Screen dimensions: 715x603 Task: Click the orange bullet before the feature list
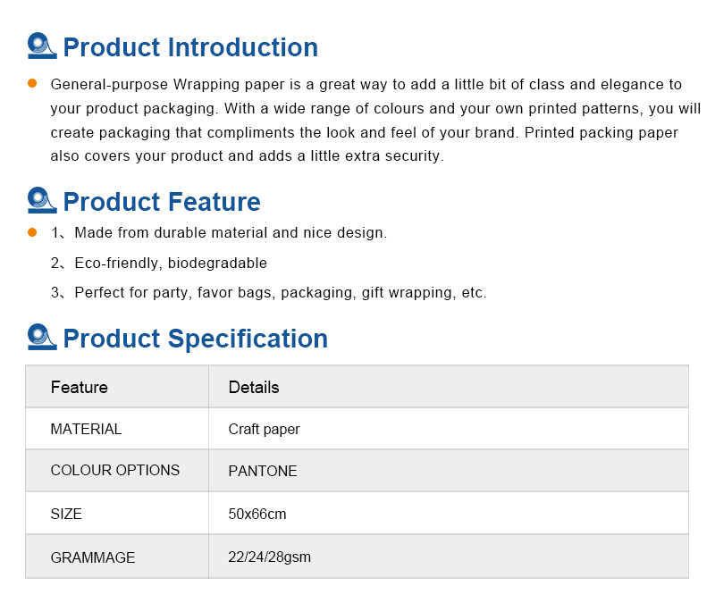[32, 232]
